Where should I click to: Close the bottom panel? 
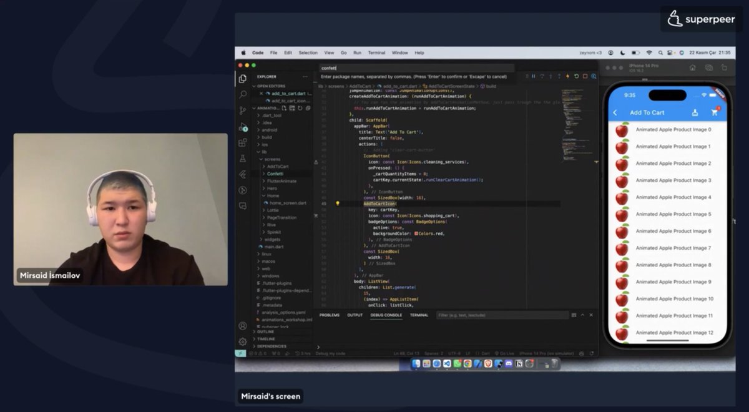(x=591, y=315)
